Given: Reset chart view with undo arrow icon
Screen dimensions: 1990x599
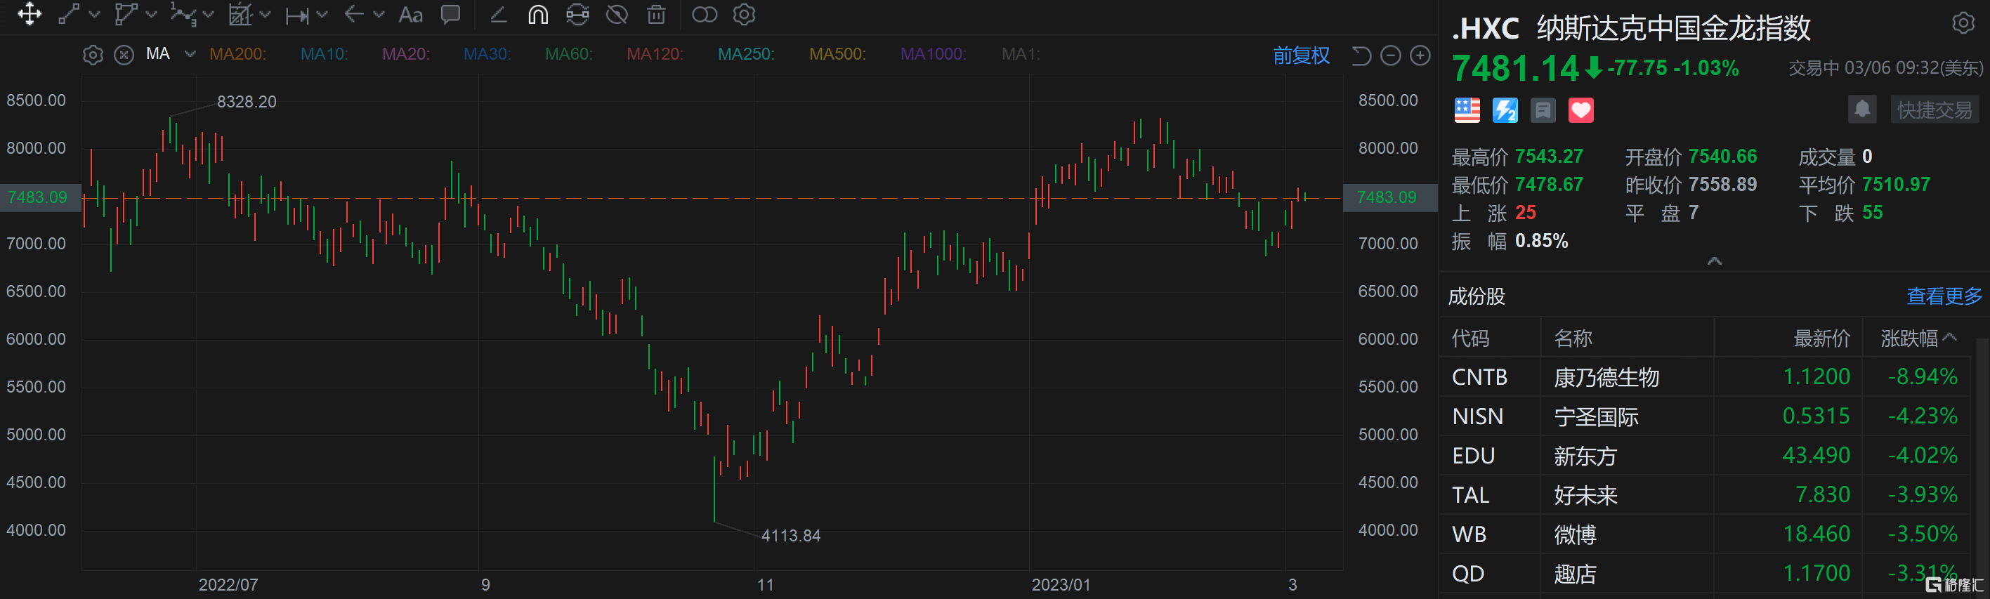Looking at the screenshot, I should [x=1361, y=55].
